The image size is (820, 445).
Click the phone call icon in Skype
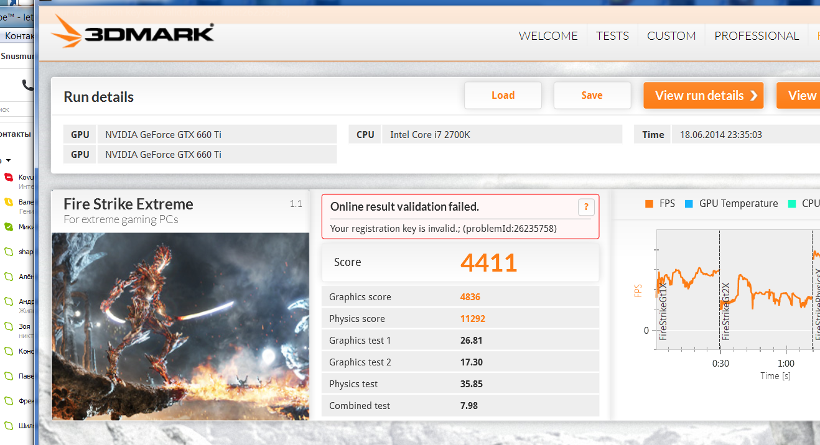coord(27,85)
